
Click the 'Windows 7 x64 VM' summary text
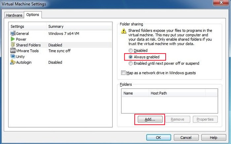[x=64, y=34]
